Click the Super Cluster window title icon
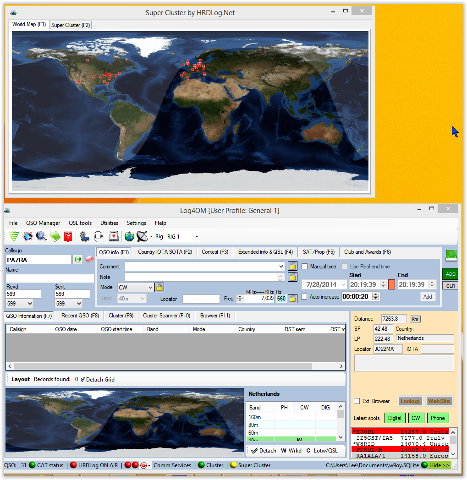The width and height of the screenshot is (467, 480). click(x=13, y=12)
